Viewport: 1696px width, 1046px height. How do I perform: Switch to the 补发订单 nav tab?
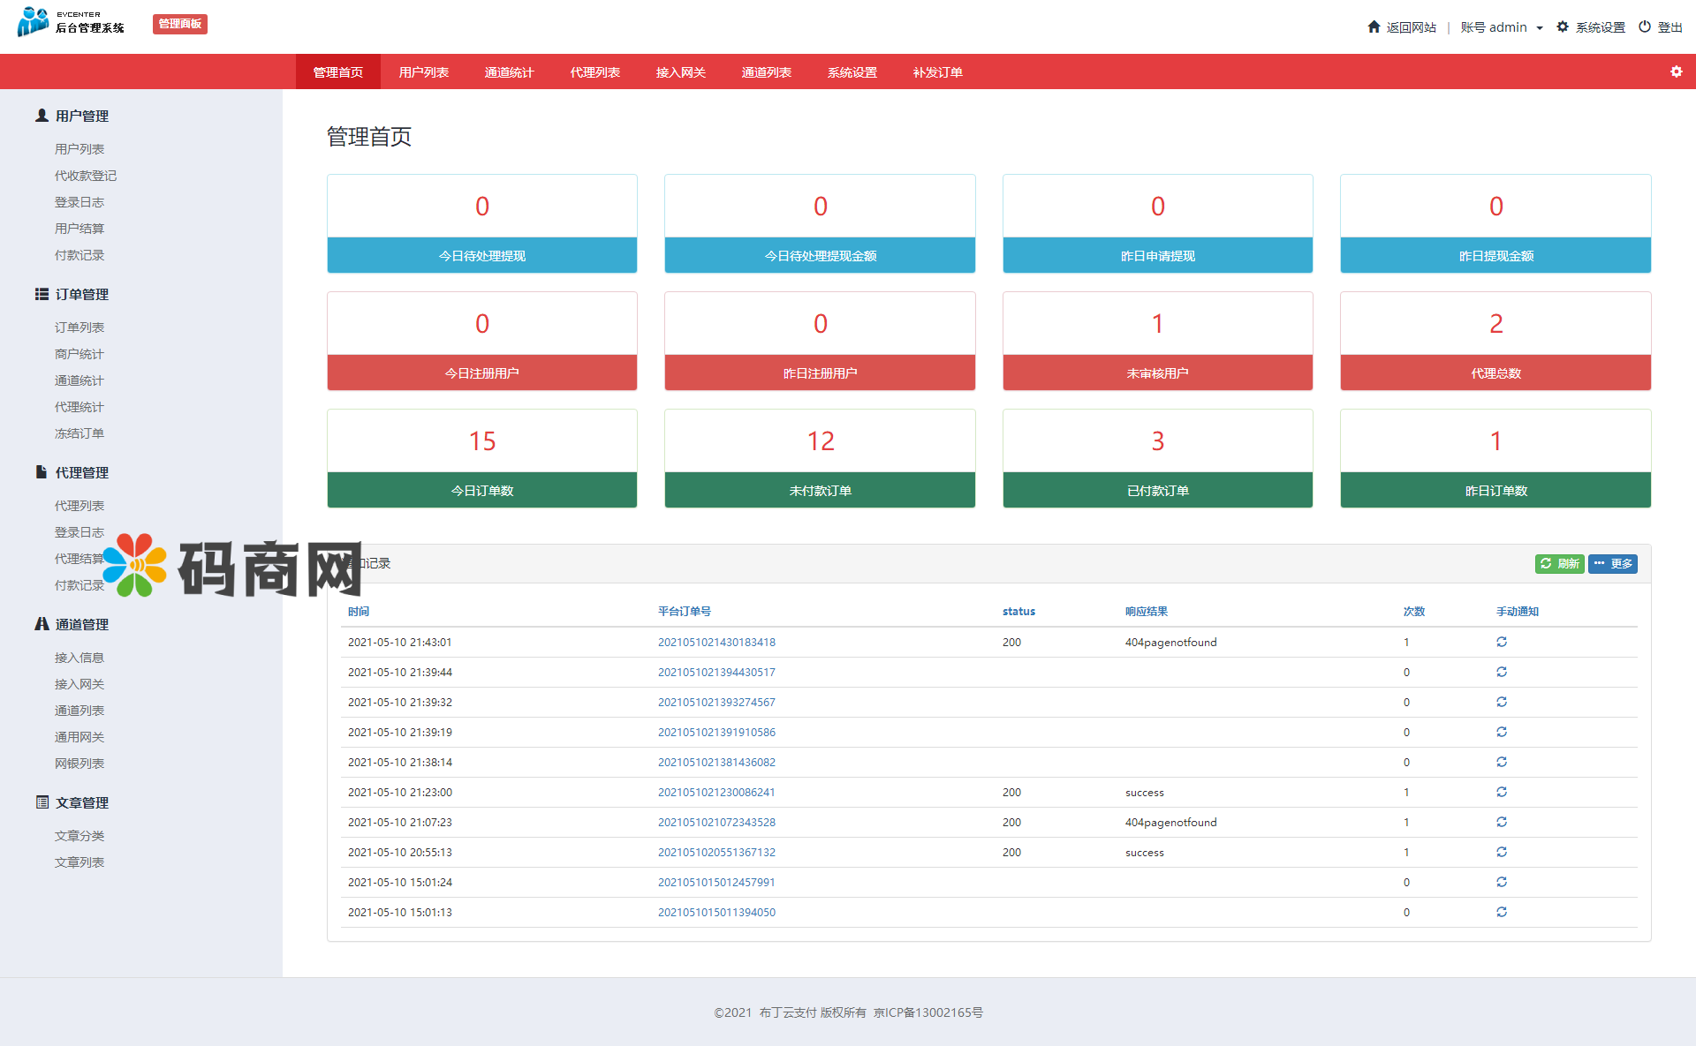[x=937, y=72]
